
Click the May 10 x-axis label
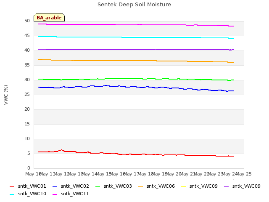pos(33,174)
